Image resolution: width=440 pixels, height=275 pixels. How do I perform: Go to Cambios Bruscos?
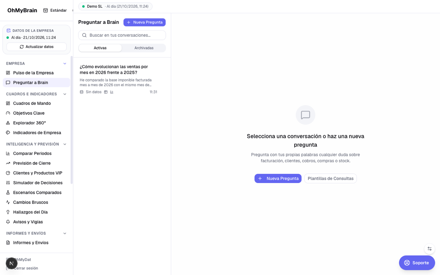click(x=36, y=202)
